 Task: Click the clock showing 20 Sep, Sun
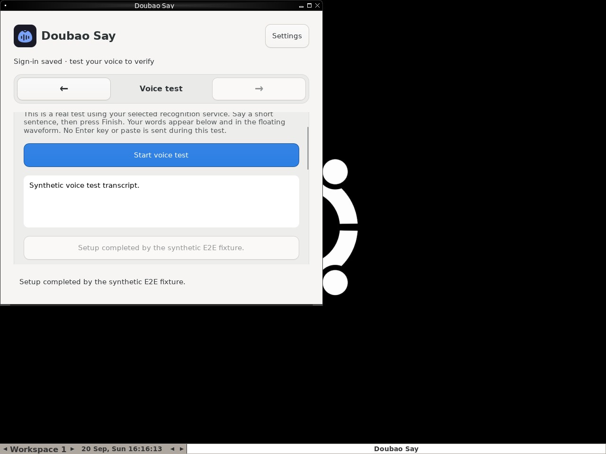tap(122, 449)
